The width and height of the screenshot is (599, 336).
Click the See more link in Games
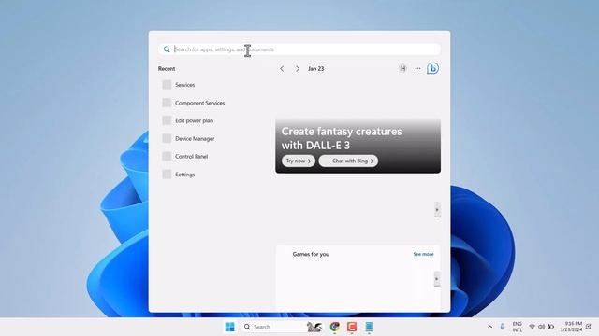point(423,254)
